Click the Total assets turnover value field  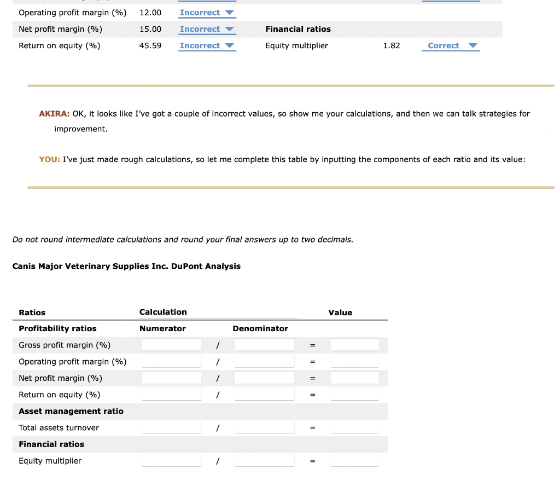click(x=354, y=427)
